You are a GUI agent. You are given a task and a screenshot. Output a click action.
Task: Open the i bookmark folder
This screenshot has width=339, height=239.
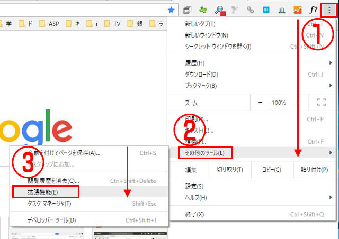pos(92,24)
